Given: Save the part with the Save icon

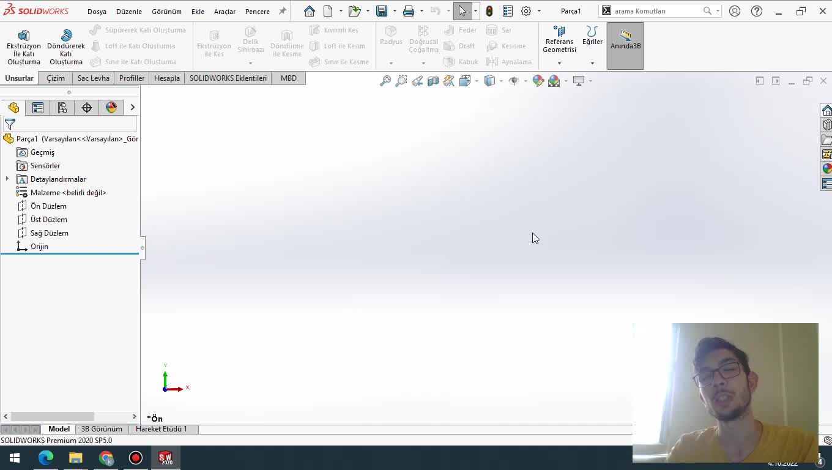Looking at the screenshot, I should coord(382,11).
